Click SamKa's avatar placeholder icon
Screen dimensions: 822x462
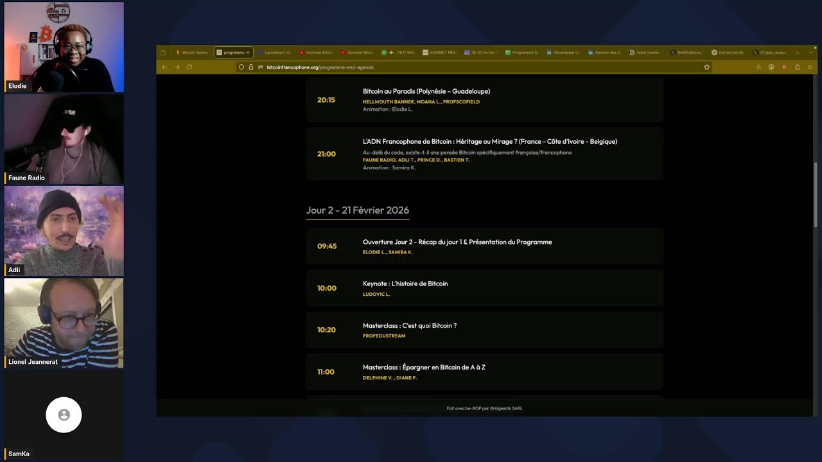click(64, 415)
